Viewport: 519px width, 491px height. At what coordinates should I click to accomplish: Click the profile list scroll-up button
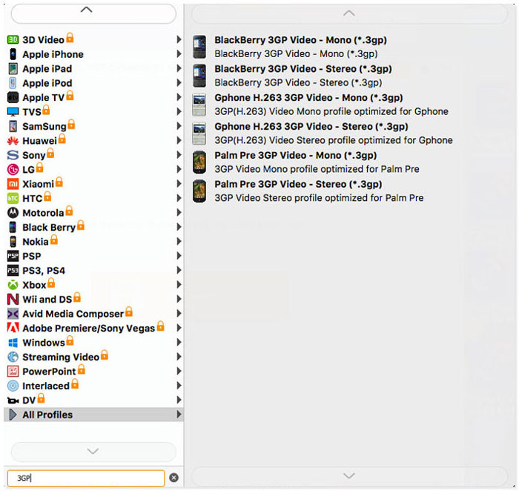click(x=349, y=14)
